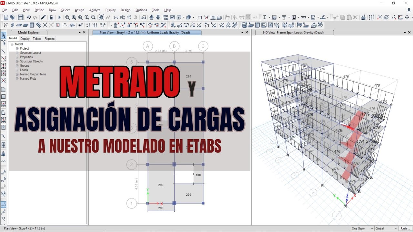
Task: Open the Define menu
Action: (x=39, y=10)
